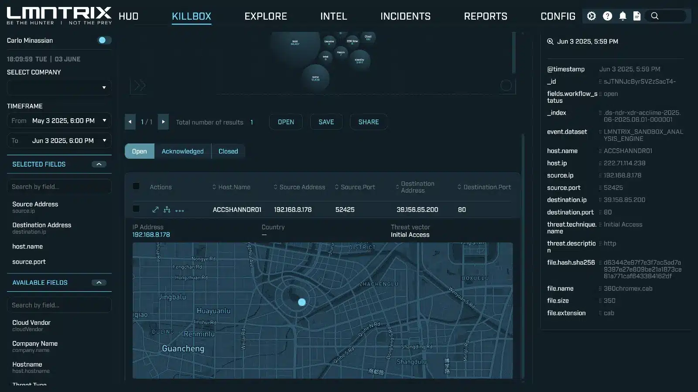Sort by Source Address column arrows
Screen dimensions: 698x392
(275, 187)
